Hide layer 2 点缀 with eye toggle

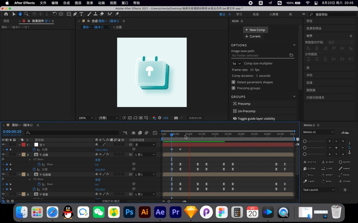point(3,154)
